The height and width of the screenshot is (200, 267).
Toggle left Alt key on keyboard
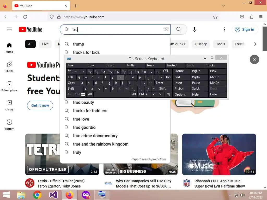[90, 94]
